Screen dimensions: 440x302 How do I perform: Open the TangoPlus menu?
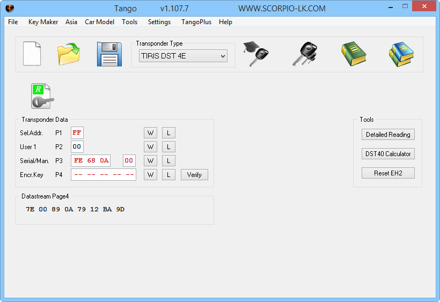tap(196, 22)
